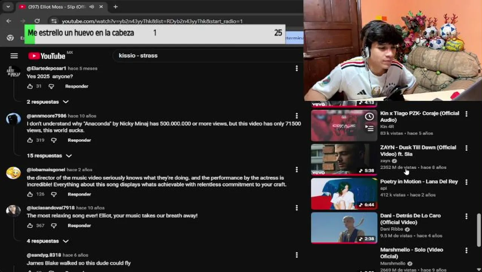Dislike the comment by @lobamaisgonel

coord(54,194)
